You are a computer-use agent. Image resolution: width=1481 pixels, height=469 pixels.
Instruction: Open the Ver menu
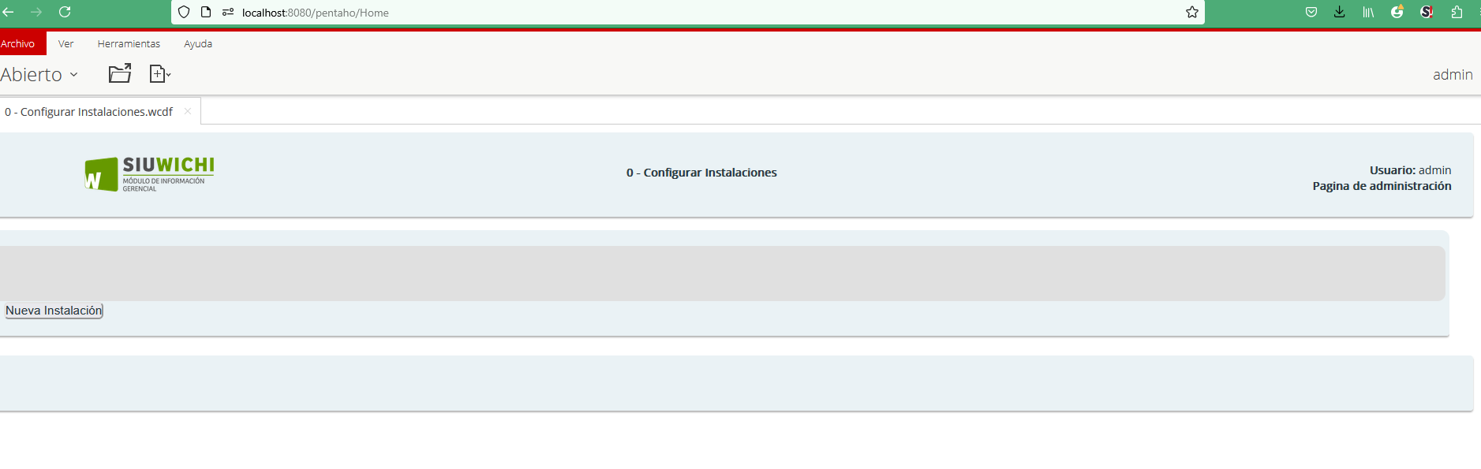[x=65, y=43]
